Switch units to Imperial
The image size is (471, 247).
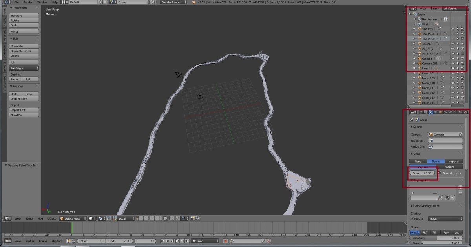454,162
